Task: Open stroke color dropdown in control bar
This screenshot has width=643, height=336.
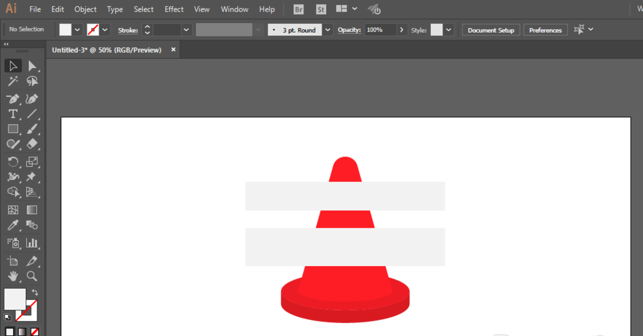Action: click(105, 30)
